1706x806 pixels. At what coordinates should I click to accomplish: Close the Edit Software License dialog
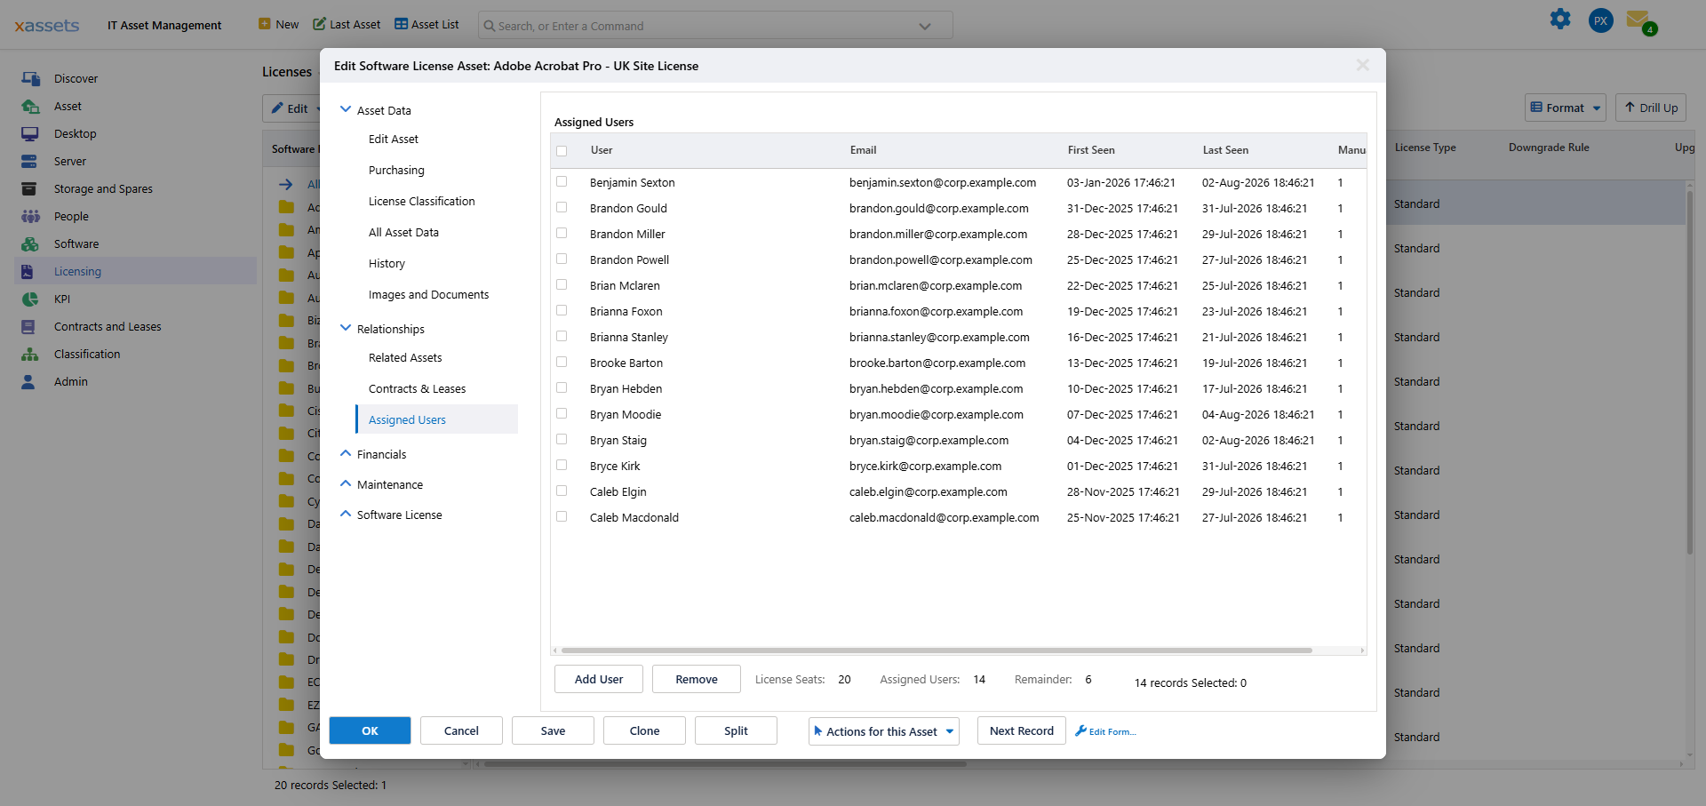pos(1362,65)
